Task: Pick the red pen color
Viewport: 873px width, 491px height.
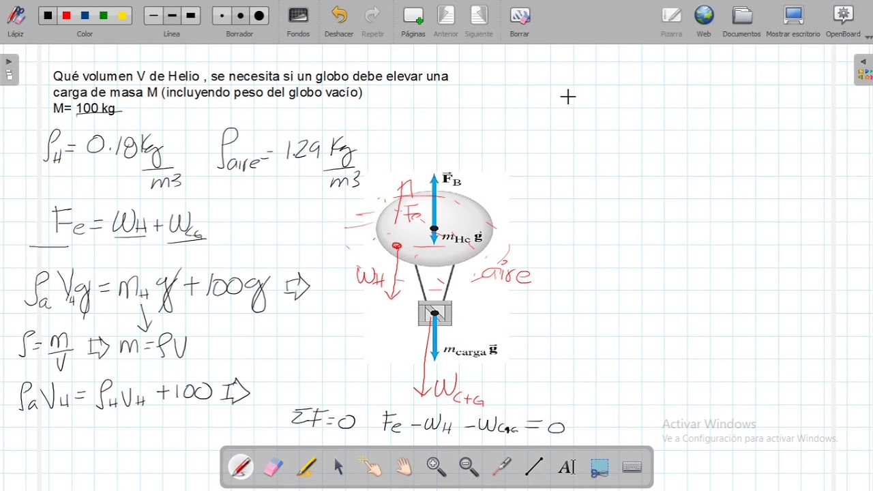Action: click(x=66, y=16)
